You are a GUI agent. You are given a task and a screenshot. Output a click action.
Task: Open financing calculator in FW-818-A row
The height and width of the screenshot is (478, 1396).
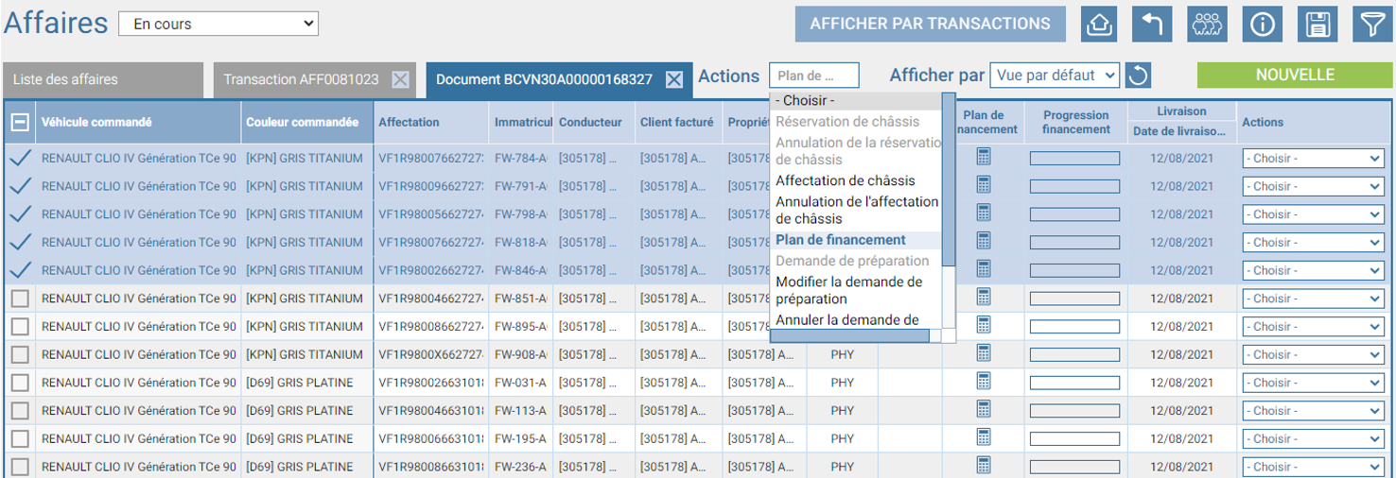point(984,242)
